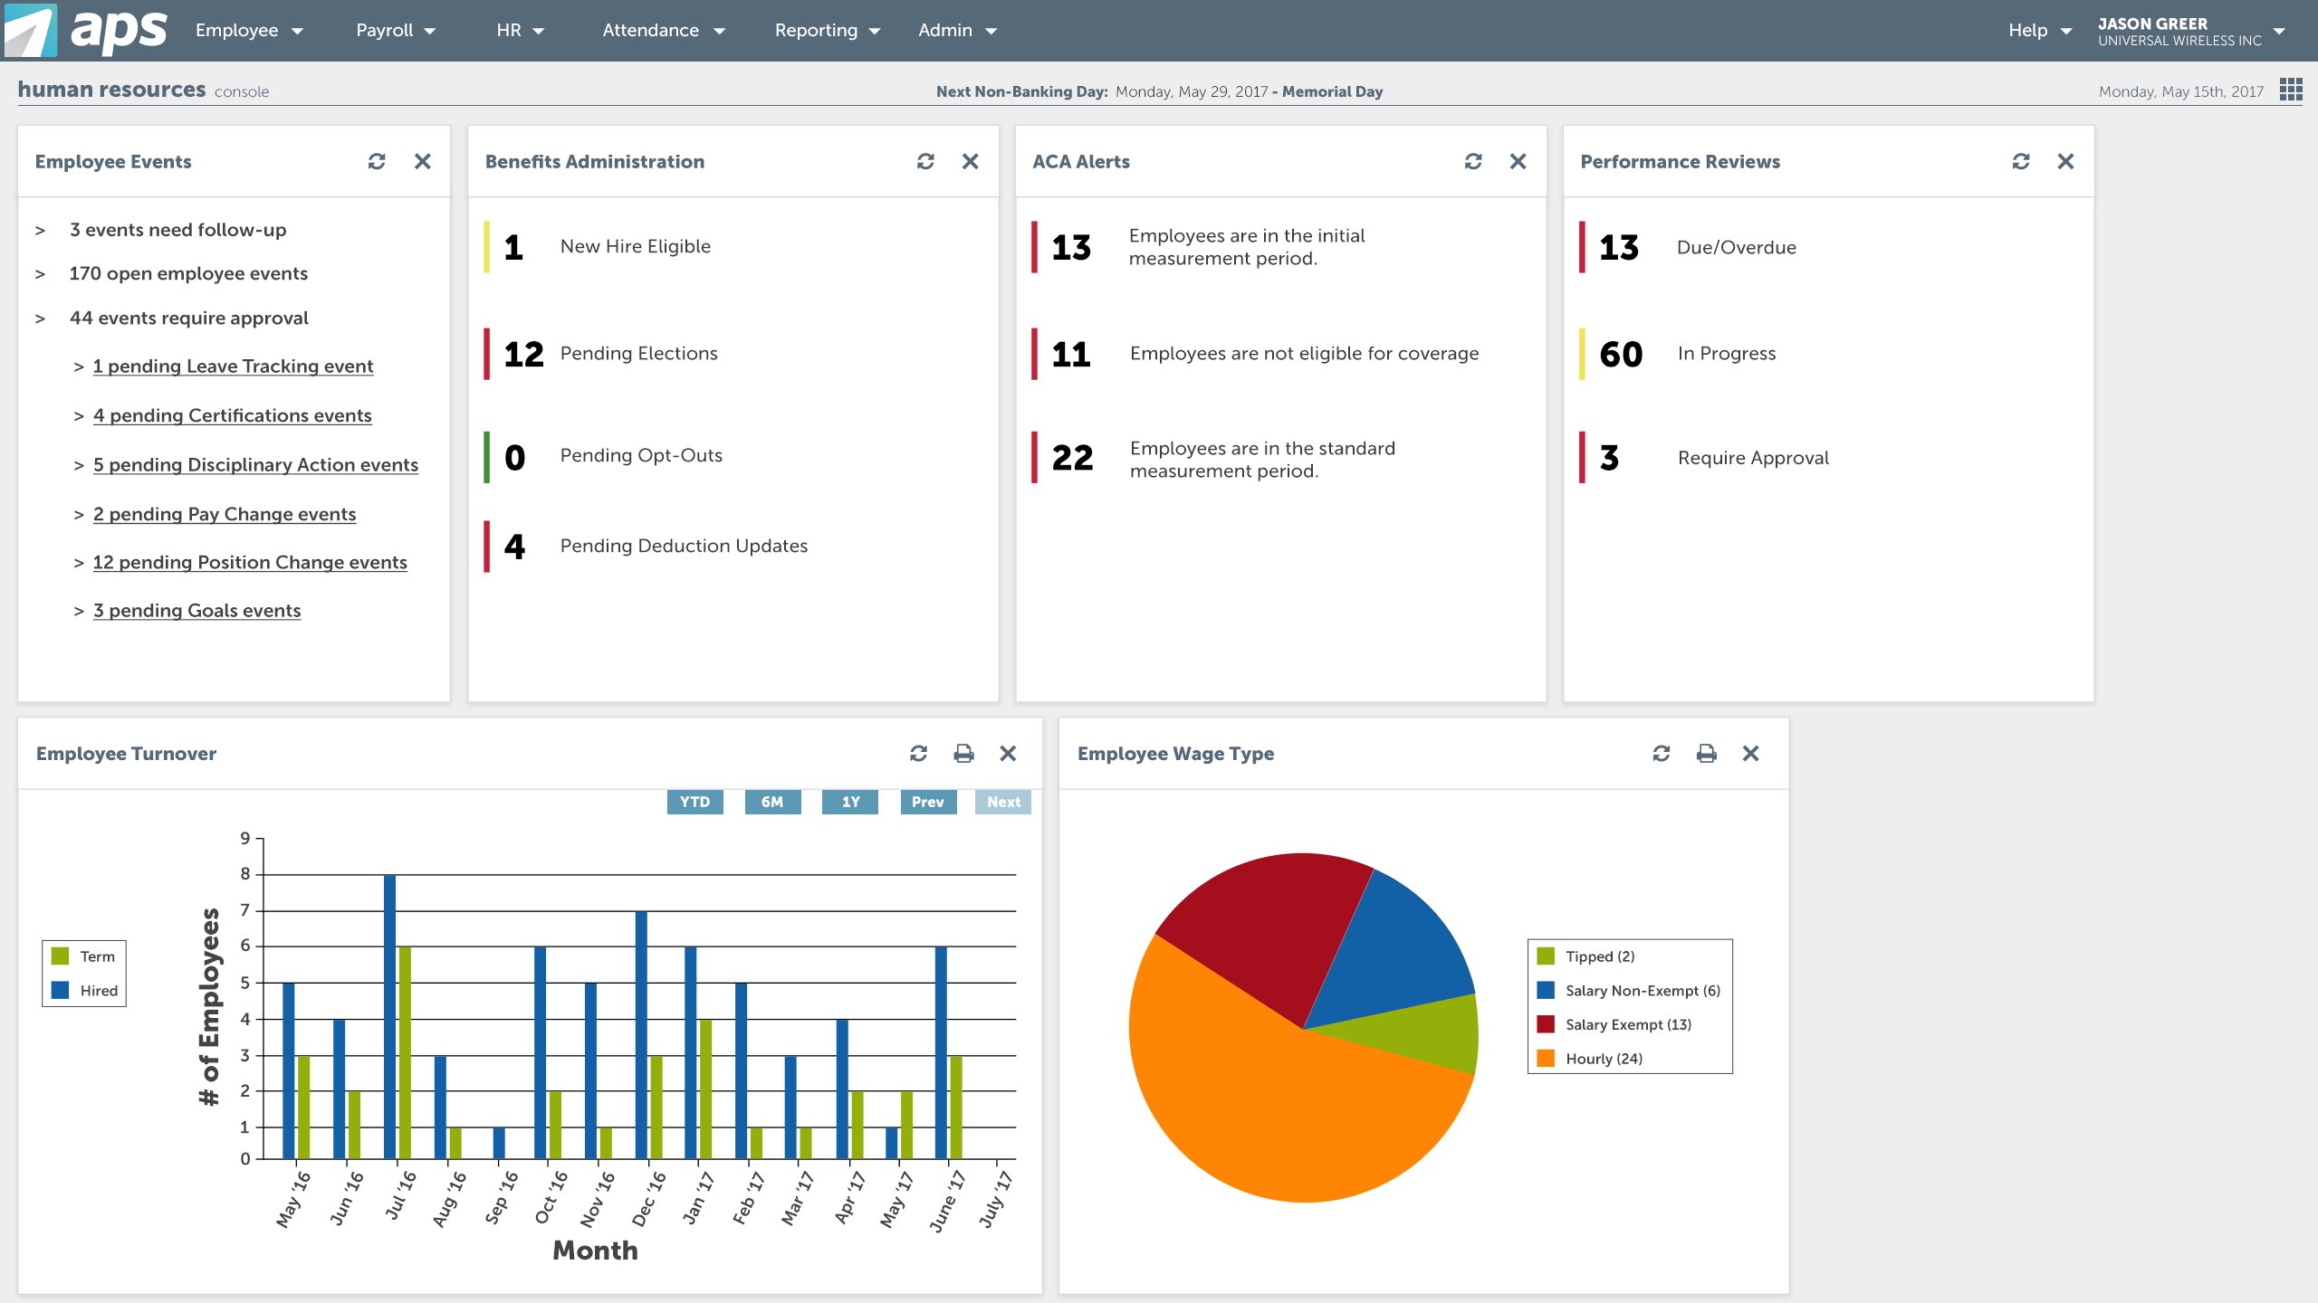Select the YTD range button
The height and width of the screenshot is (1303, 2318).
point(694,802)
